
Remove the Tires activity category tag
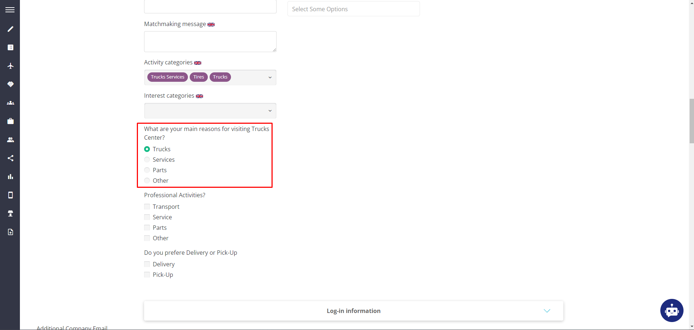tap(198, 77)
